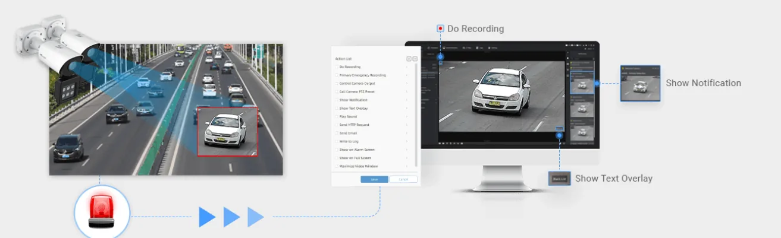Tick the Send Email checkbox
The image size is (781, 238).
coord(337,133)
